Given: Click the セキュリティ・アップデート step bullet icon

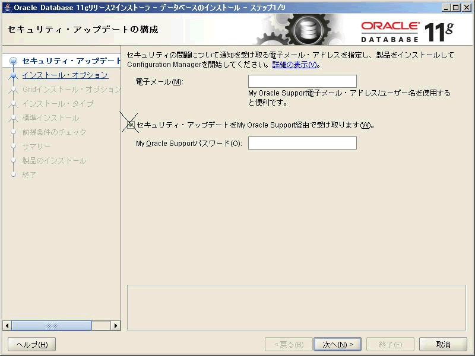Looking at the screenshot, I should pyautogui.click(x=13, y=61).
